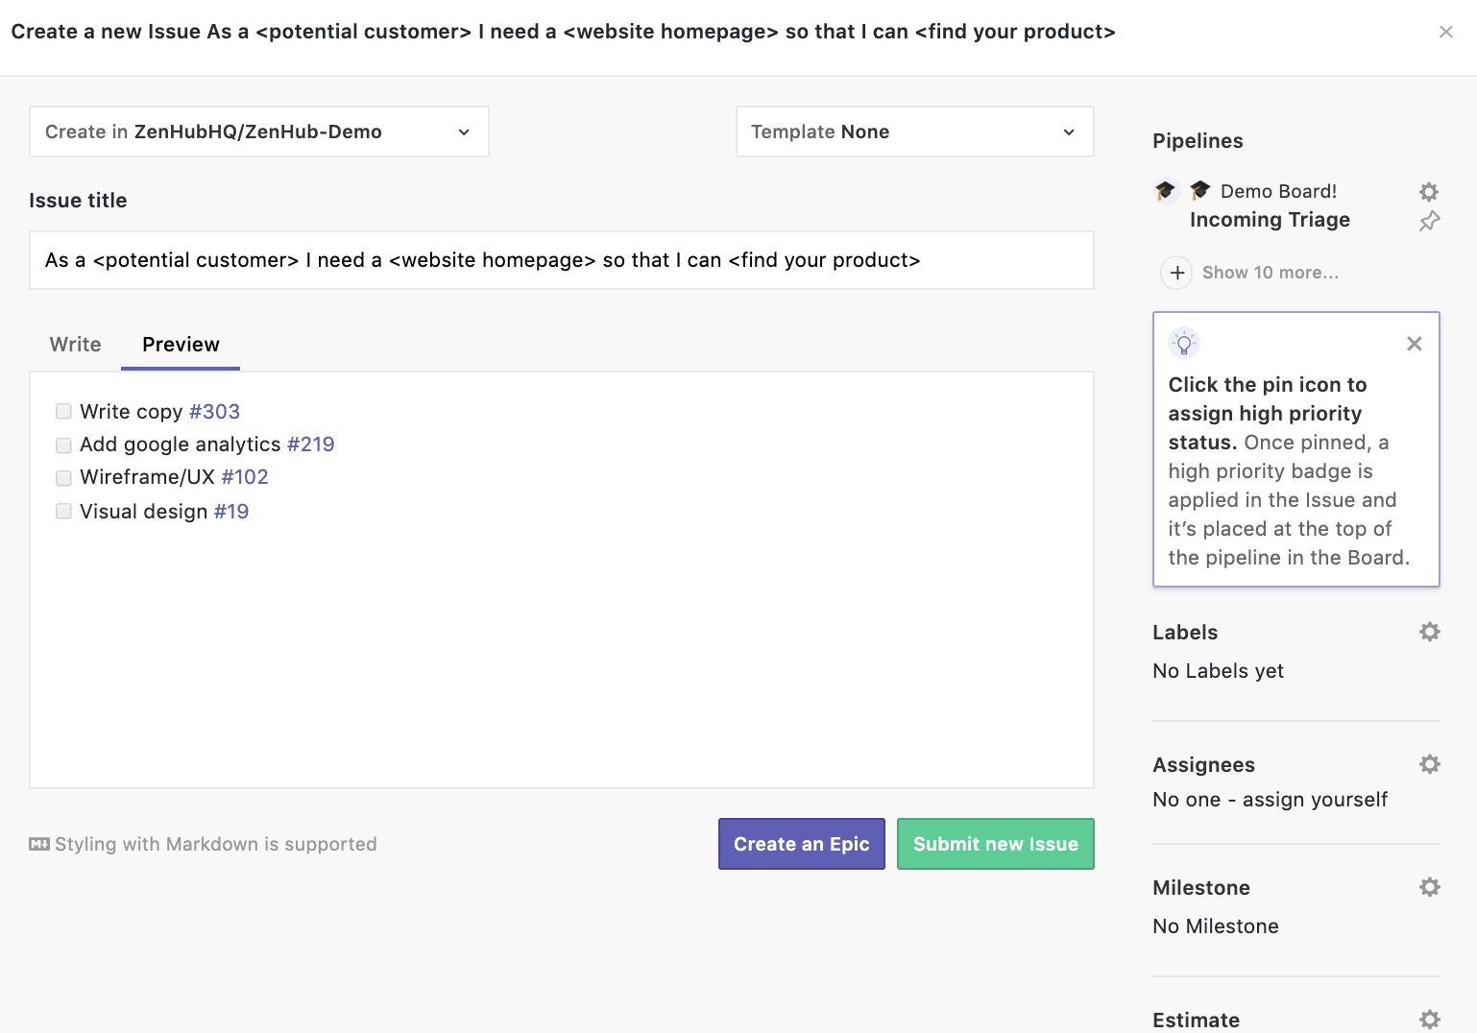Click into the Issue title field
The image size is (1477, 1033).
561,260
